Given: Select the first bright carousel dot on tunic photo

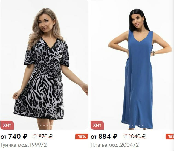Looking at the screenshot, I should pos(40,125).
